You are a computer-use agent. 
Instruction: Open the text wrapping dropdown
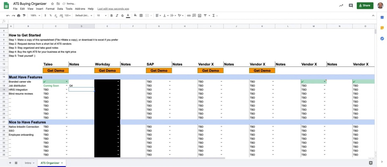[173, 16]
